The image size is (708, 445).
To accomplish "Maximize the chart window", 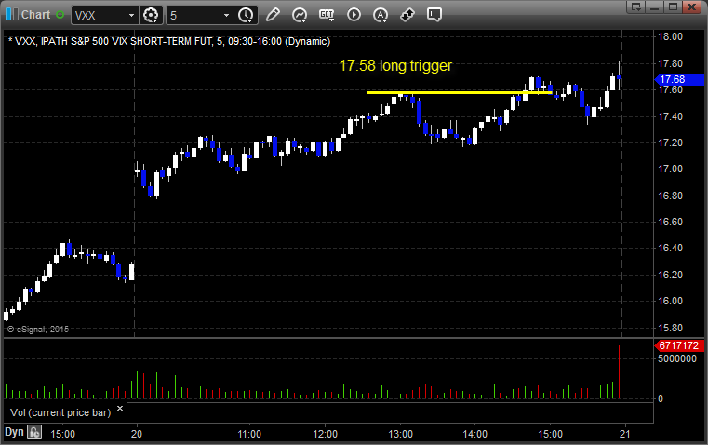I will point(673,7).
